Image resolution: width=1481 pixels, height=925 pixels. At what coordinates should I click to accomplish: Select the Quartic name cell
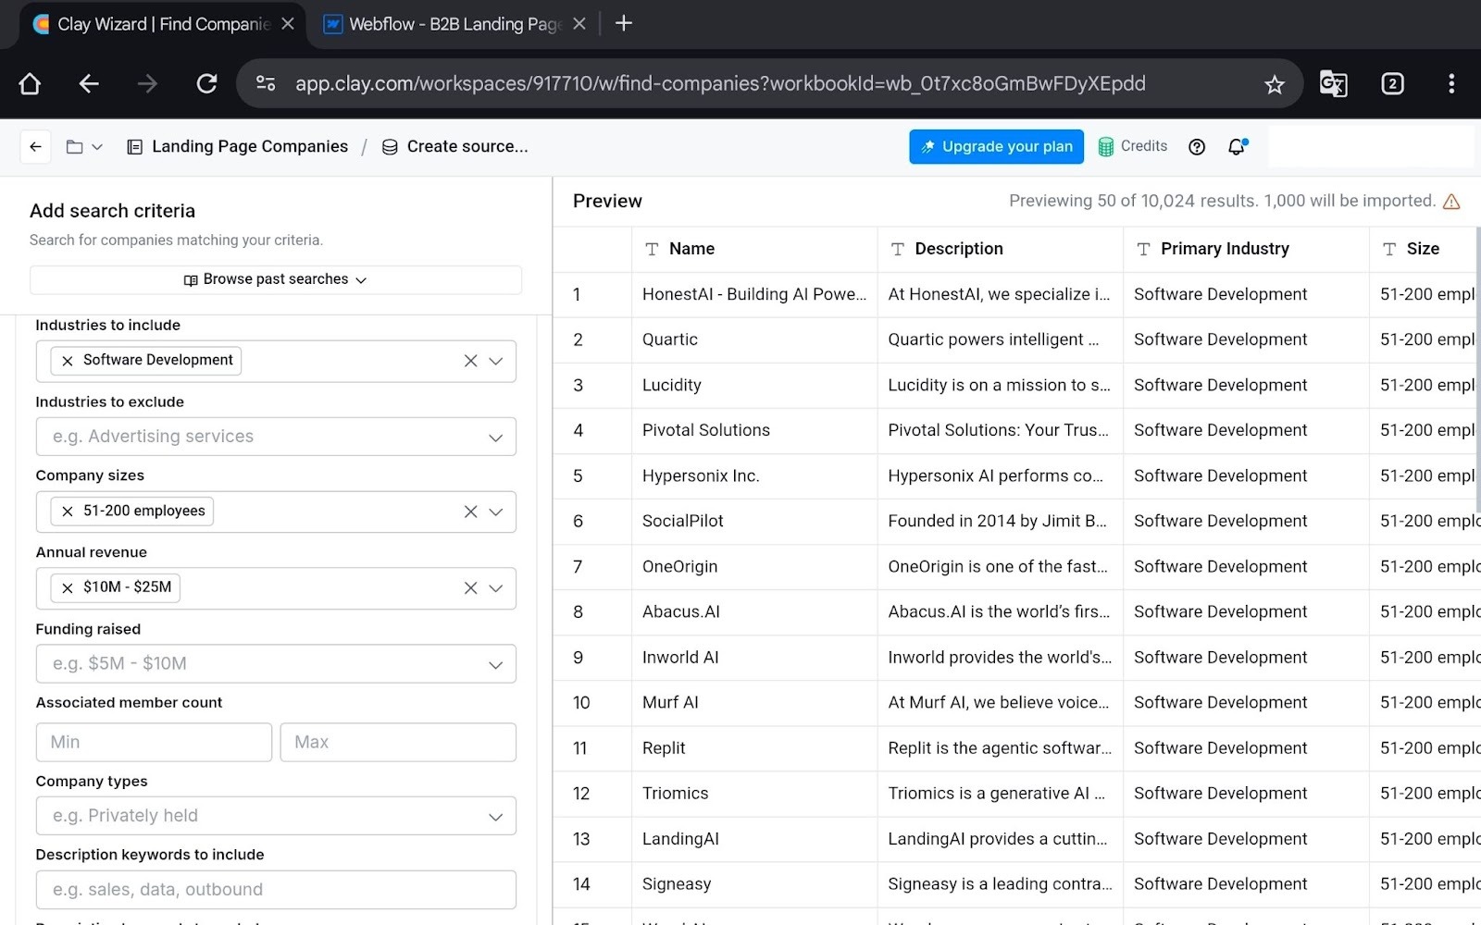point(754,339)
